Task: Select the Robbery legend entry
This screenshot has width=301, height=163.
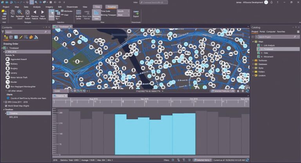Action: [14, 64]
